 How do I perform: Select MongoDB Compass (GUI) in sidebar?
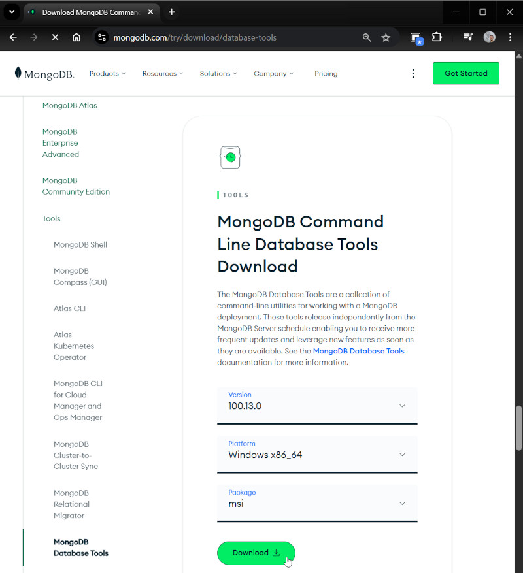click(x=80, y=276)
